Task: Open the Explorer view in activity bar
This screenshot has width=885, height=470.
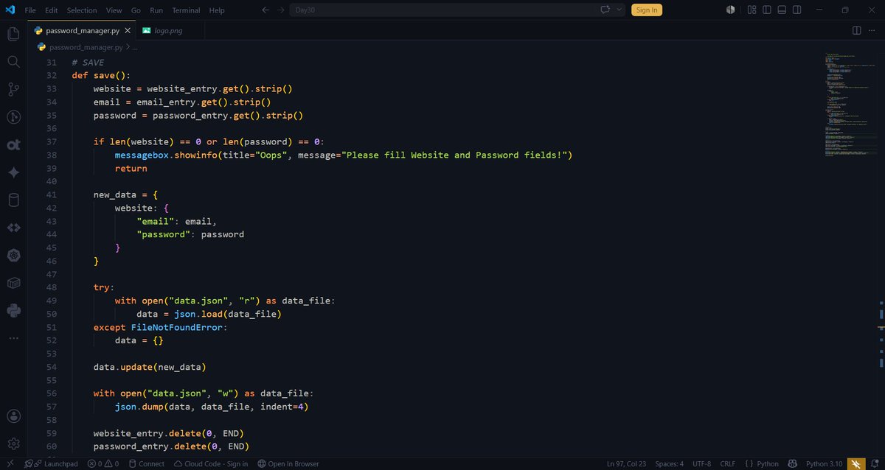Action: 13,34
